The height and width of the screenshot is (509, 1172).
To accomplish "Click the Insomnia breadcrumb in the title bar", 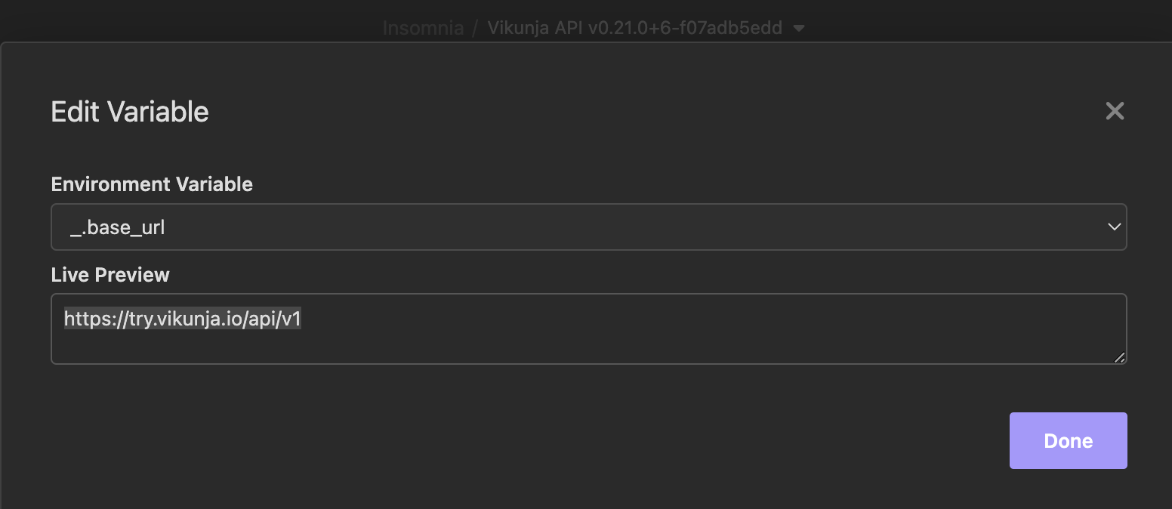I will point(423,29).
